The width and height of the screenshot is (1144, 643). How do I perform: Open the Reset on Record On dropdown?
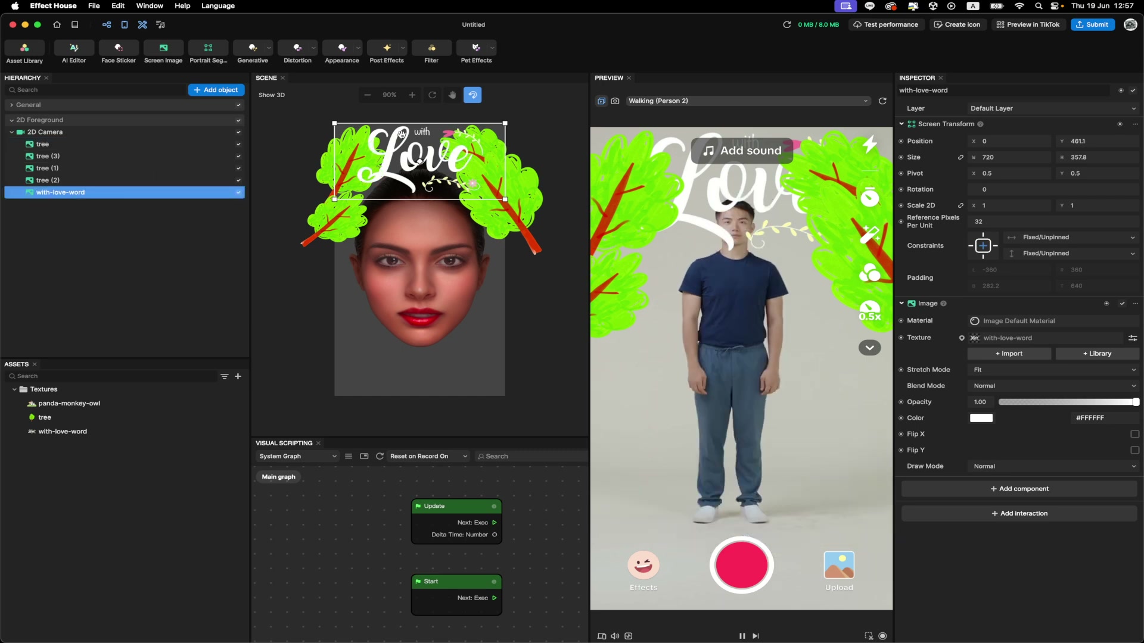[428, 456]
